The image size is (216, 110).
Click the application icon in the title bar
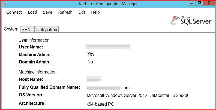[x=4, y=4]
